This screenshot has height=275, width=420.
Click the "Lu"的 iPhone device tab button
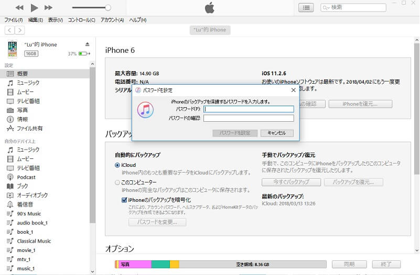click(210, 30)
